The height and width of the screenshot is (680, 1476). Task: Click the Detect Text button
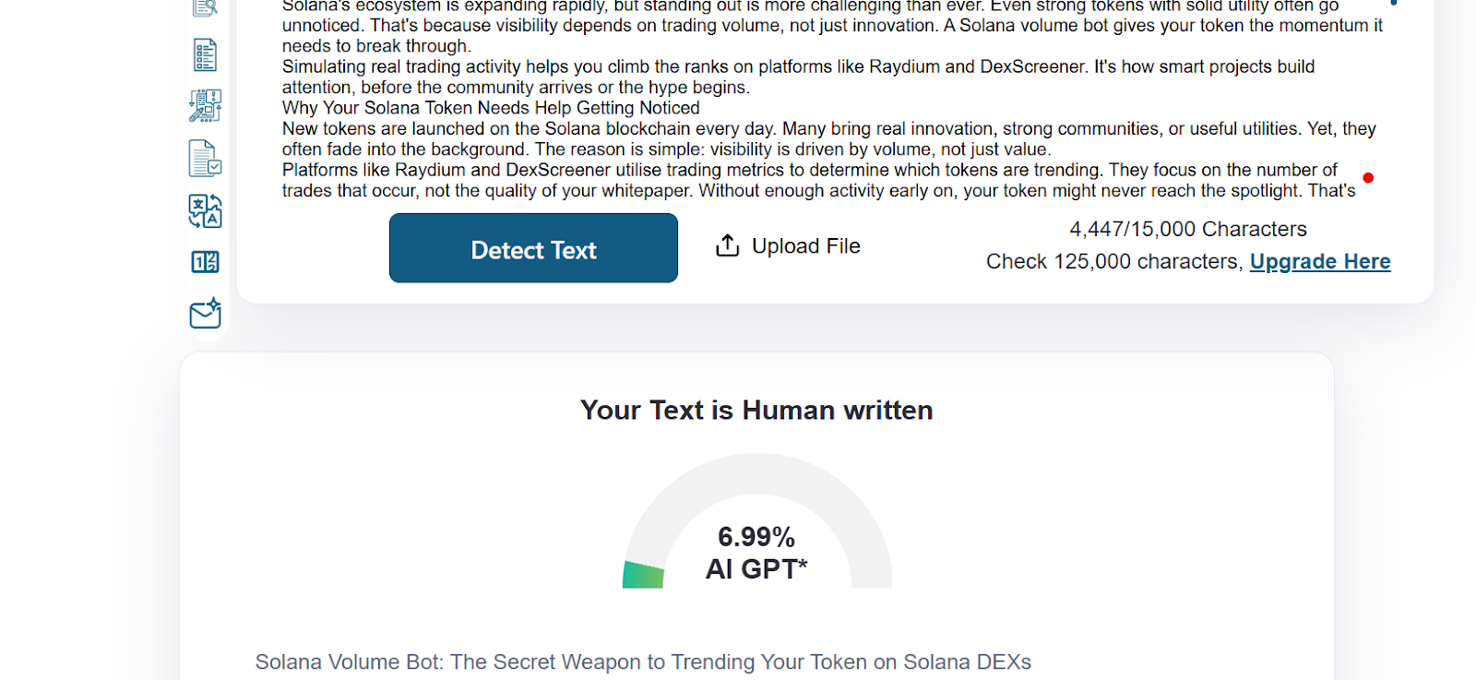coord(533,248)
